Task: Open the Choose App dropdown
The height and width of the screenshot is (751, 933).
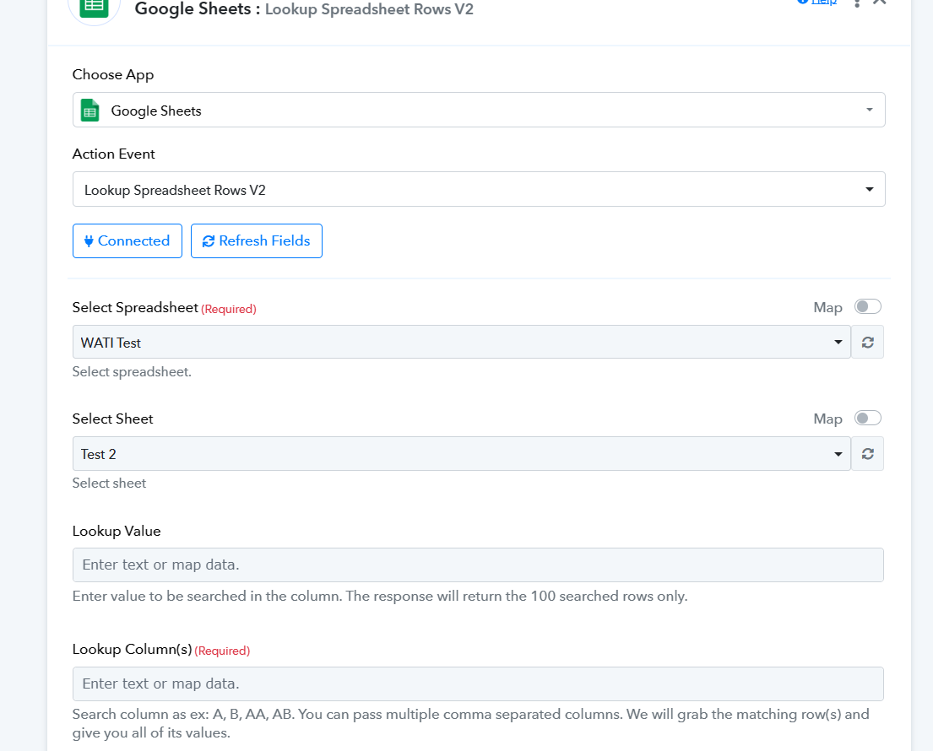Action: [x=479, y=110]
